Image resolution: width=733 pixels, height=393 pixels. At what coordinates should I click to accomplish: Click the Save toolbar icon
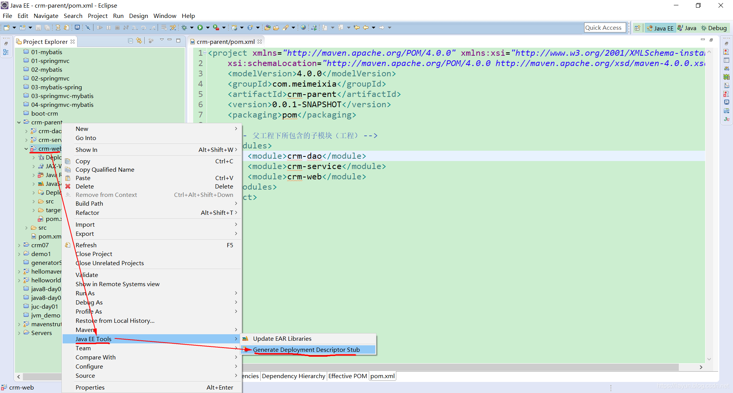[38, 27]
